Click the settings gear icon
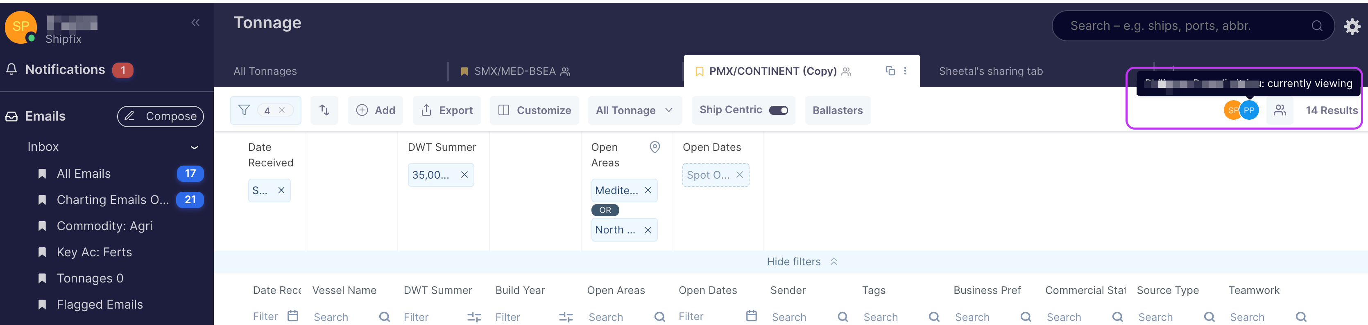This screenshot has width=1368, height=325. 1352,26
